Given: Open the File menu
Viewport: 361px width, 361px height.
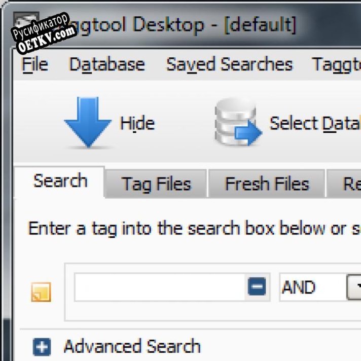Looking at the screenshot, I should click(35, 64).
